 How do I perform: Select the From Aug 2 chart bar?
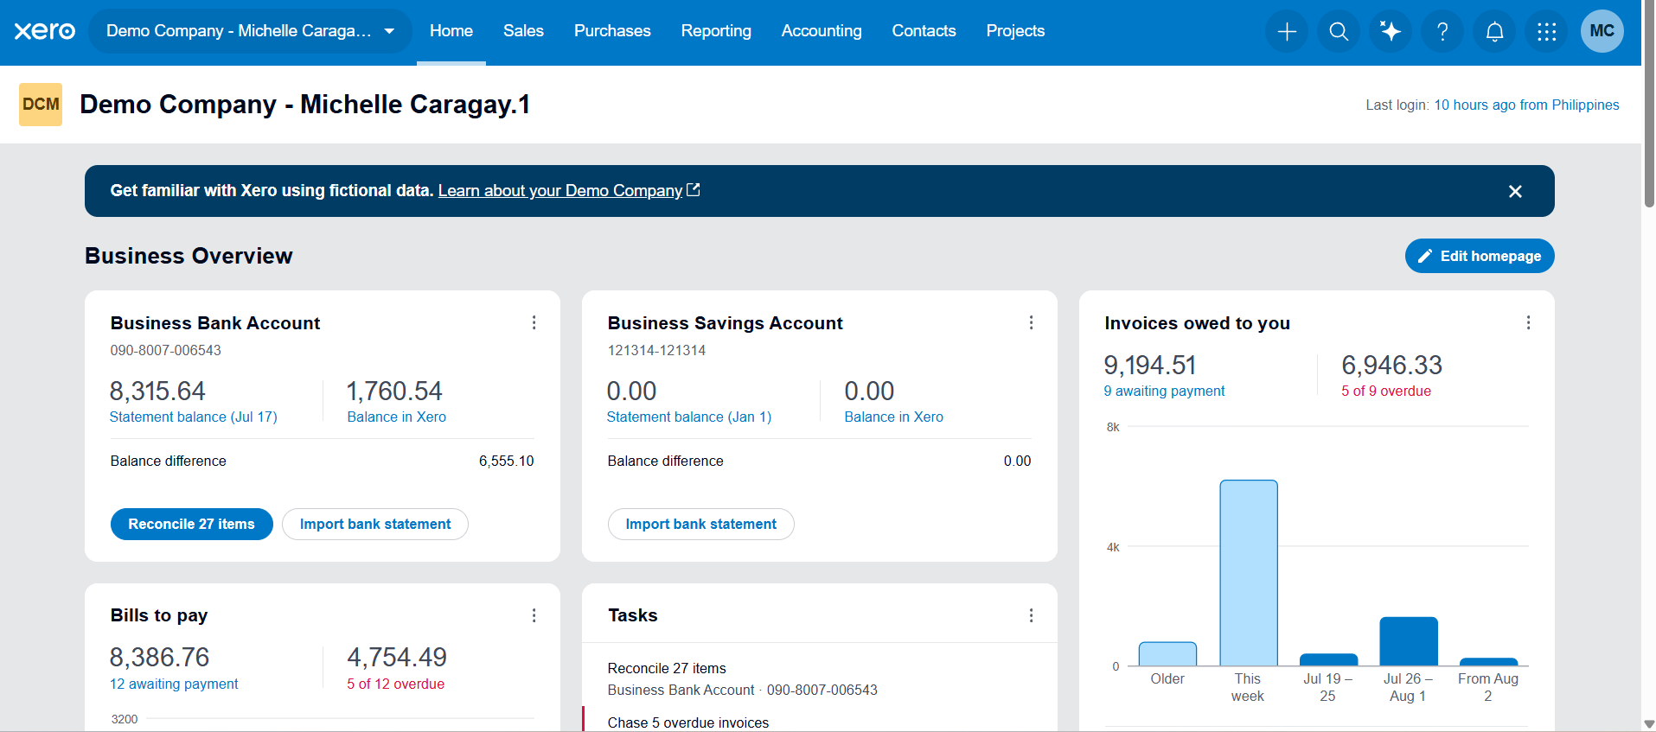(x=1488, y=662)
